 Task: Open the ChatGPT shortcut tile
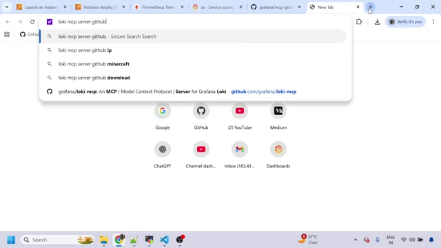click(163, 154)
